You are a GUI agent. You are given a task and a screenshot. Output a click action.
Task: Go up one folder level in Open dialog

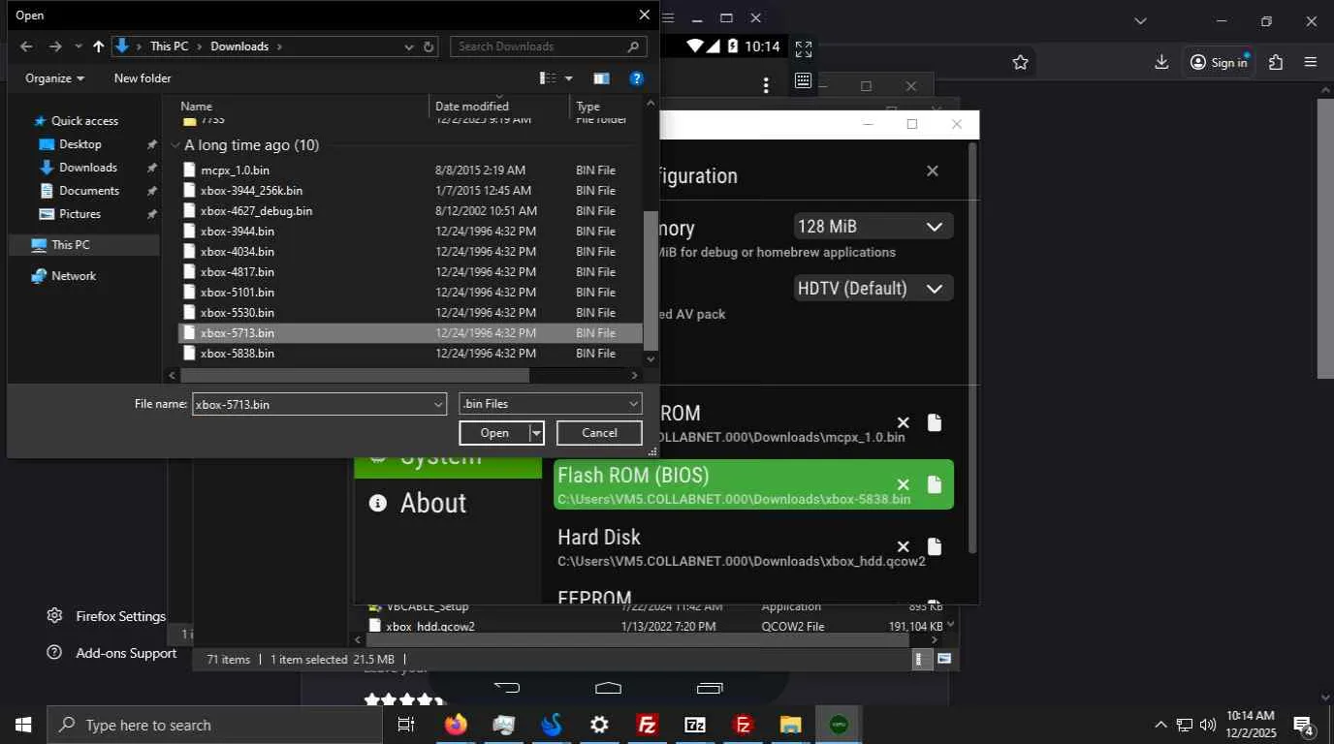pyautogui.click(x=98, y=46)
